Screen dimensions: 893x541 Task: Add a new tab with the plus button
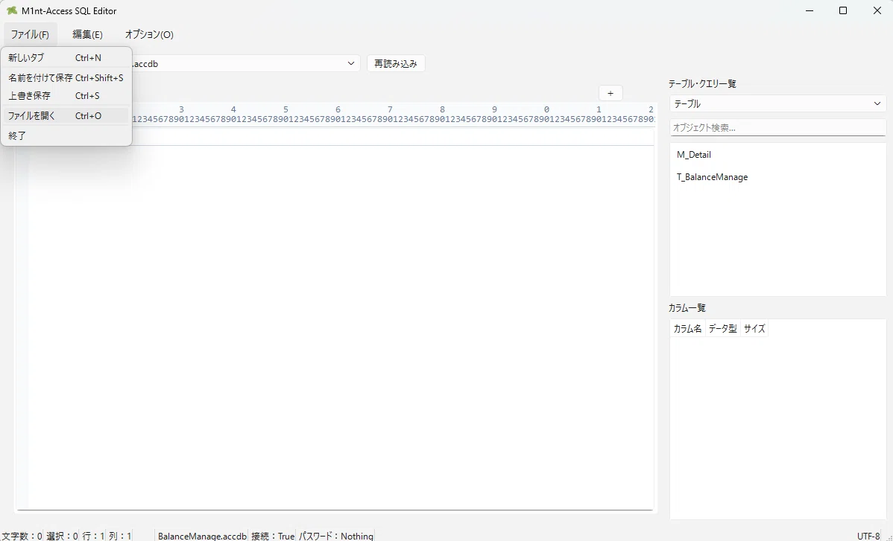pyautogui.click(x=610, y=93)
